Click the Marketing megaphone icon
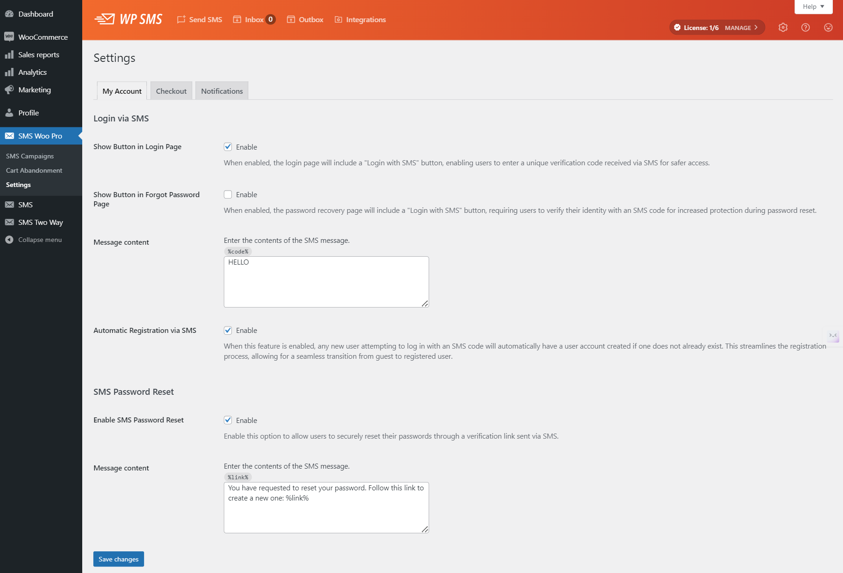The image size is (843, 573). click(9, 90)
